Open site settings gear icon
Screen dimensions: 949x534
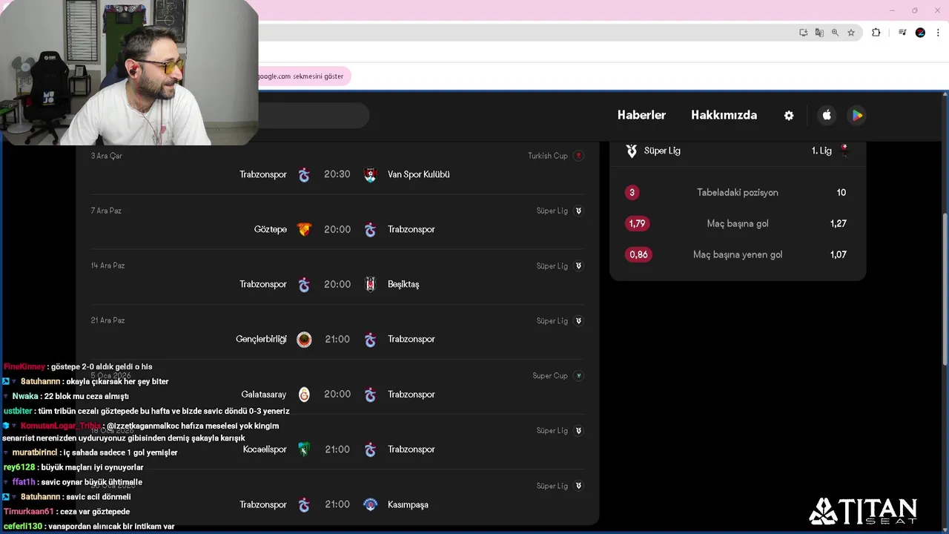click(789, 116)
